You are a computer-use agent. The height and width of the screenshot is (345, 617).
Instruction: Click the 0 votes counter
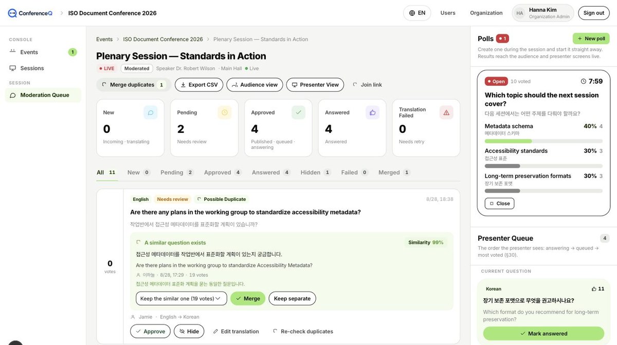click(x=110, y=266)
